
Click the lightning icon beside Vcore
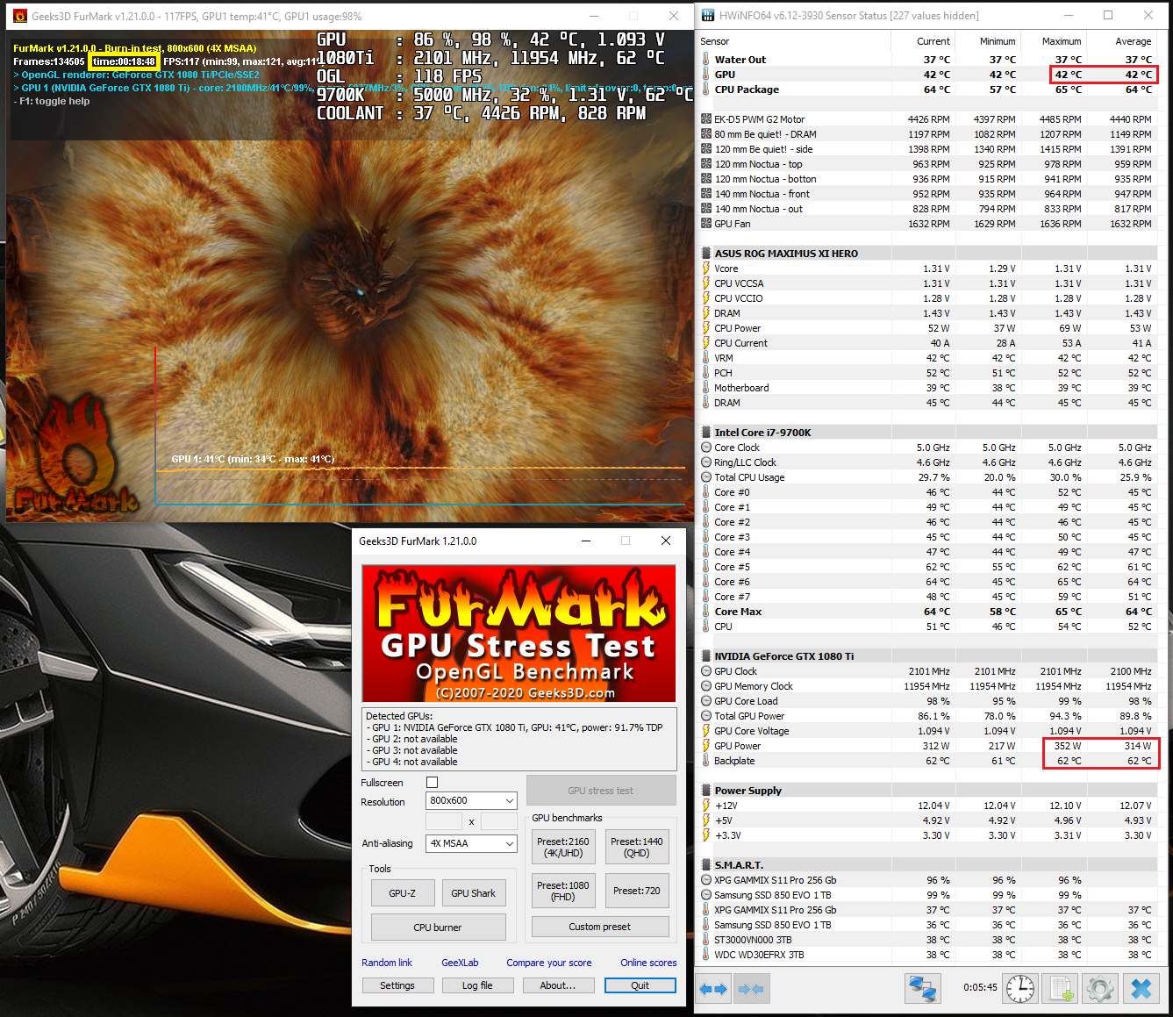pos(706,269)
